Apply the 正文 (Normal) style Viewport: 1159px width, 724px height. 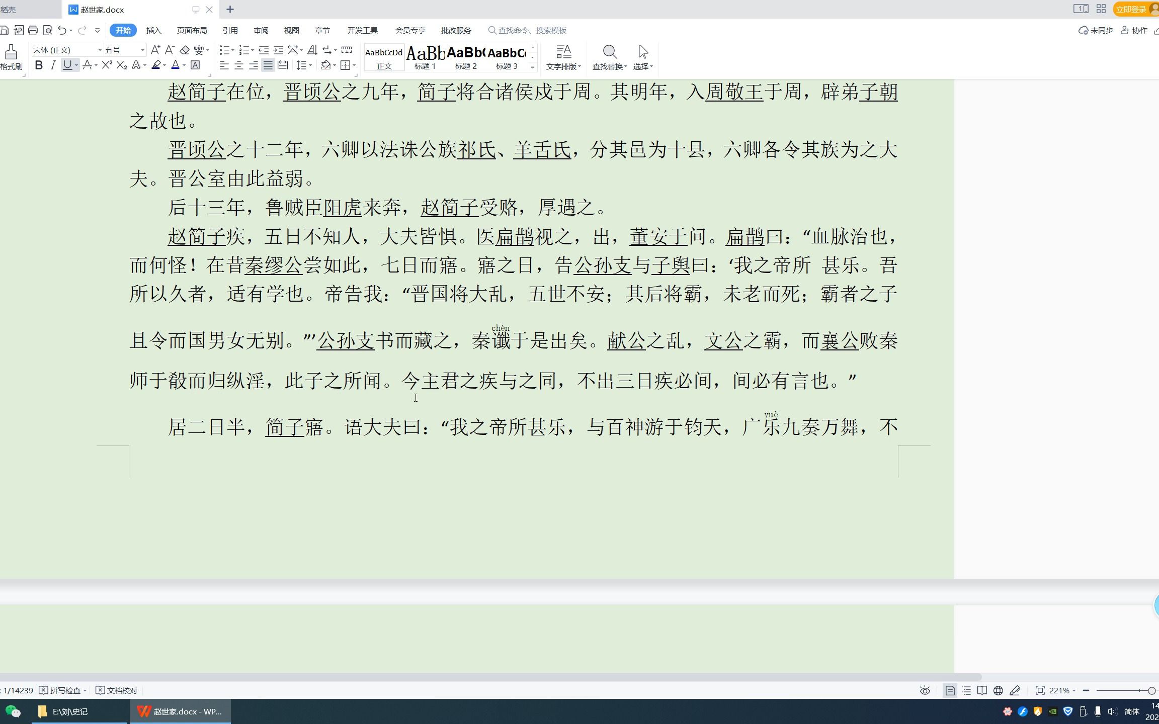(384, 57)
